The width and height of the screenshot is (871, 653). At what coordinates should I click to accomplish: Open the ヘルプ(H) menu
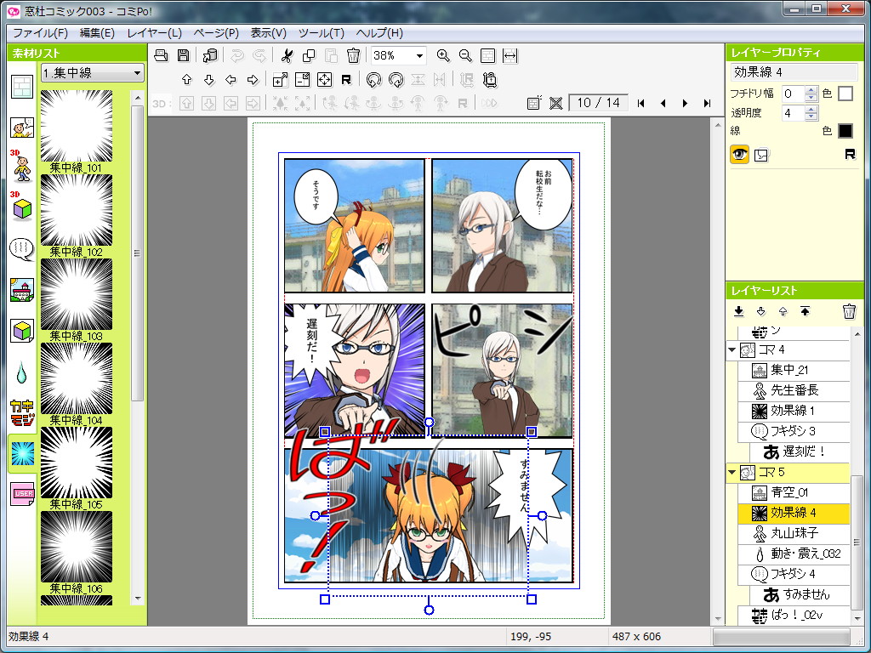click(379, 33)
